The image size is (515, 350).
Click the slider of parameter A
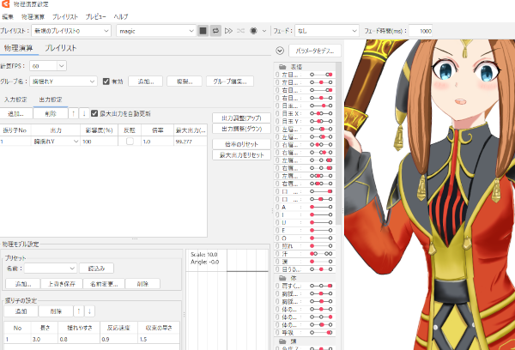321,208
